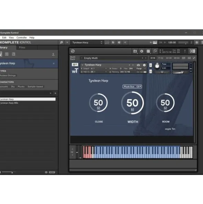Select the Plucks character tag

(x=21, y=87)
